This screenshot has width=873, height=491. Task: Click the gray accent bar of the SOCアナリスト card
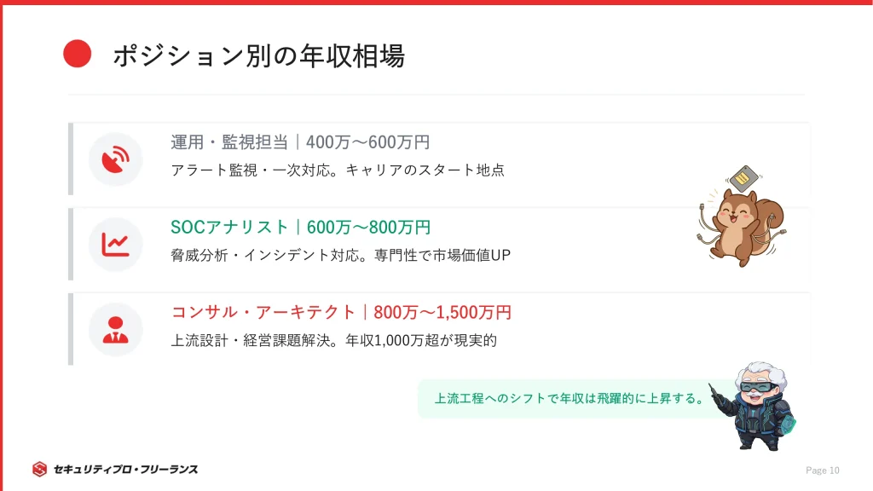(71, 245)
